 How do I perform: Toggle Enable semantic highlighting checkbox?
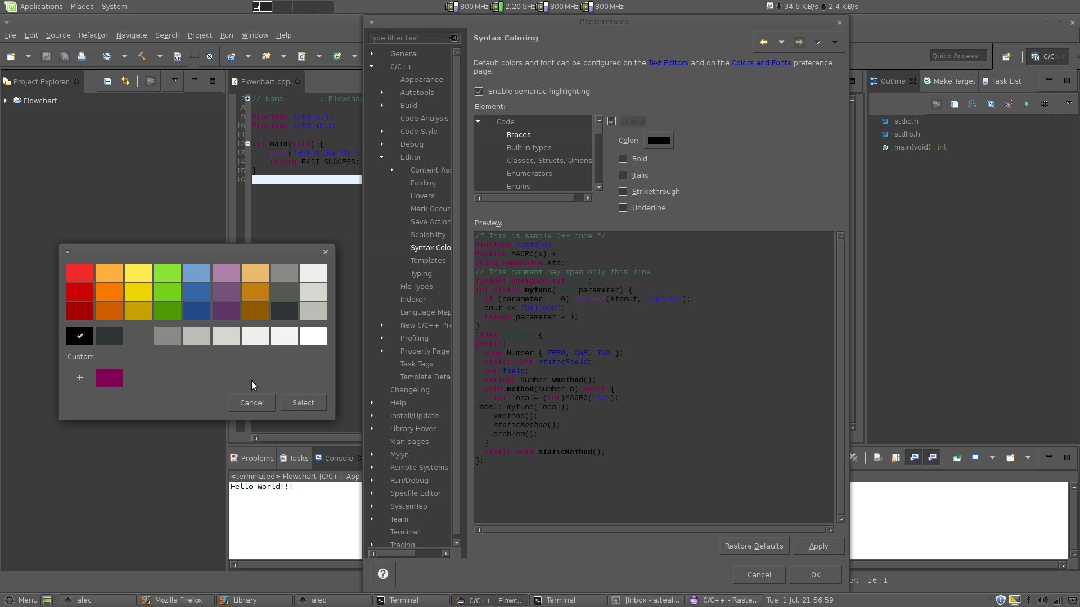(479, 91)
